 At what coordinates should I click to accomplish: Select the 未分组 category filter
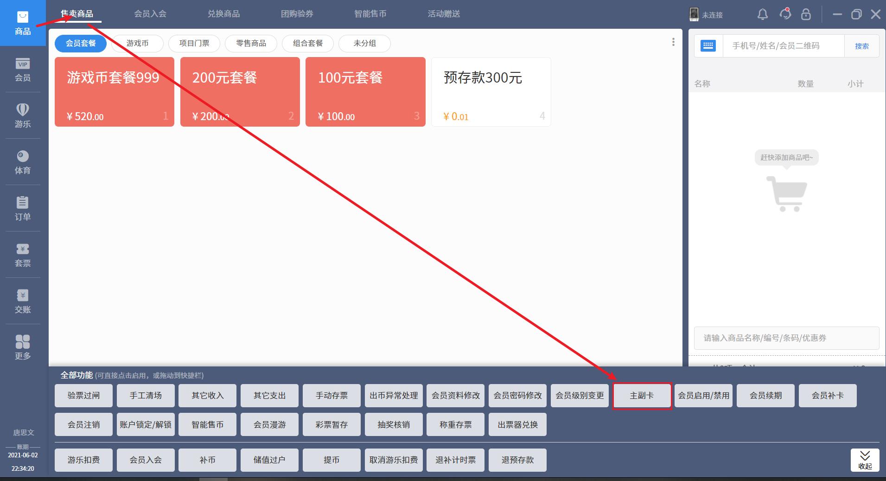click(365, 44)
